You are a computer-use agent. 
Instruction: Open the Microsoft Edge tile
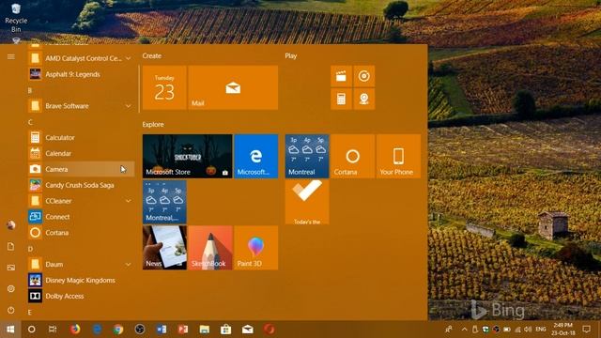tap(256, 156)
